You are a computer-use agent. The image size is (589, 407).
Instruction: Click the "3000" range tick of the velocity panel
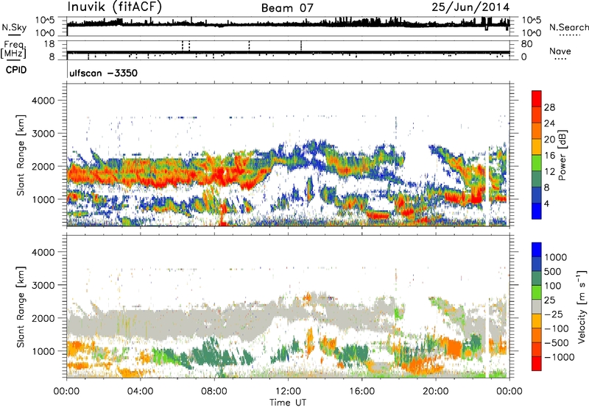[x=43, y=285]
